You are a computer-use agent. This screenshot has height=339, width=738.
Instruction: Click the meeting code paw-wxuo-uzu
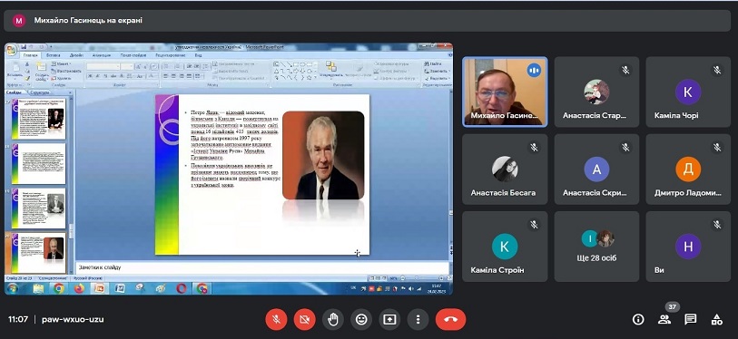pyautogui.click(x=73, y=320)
